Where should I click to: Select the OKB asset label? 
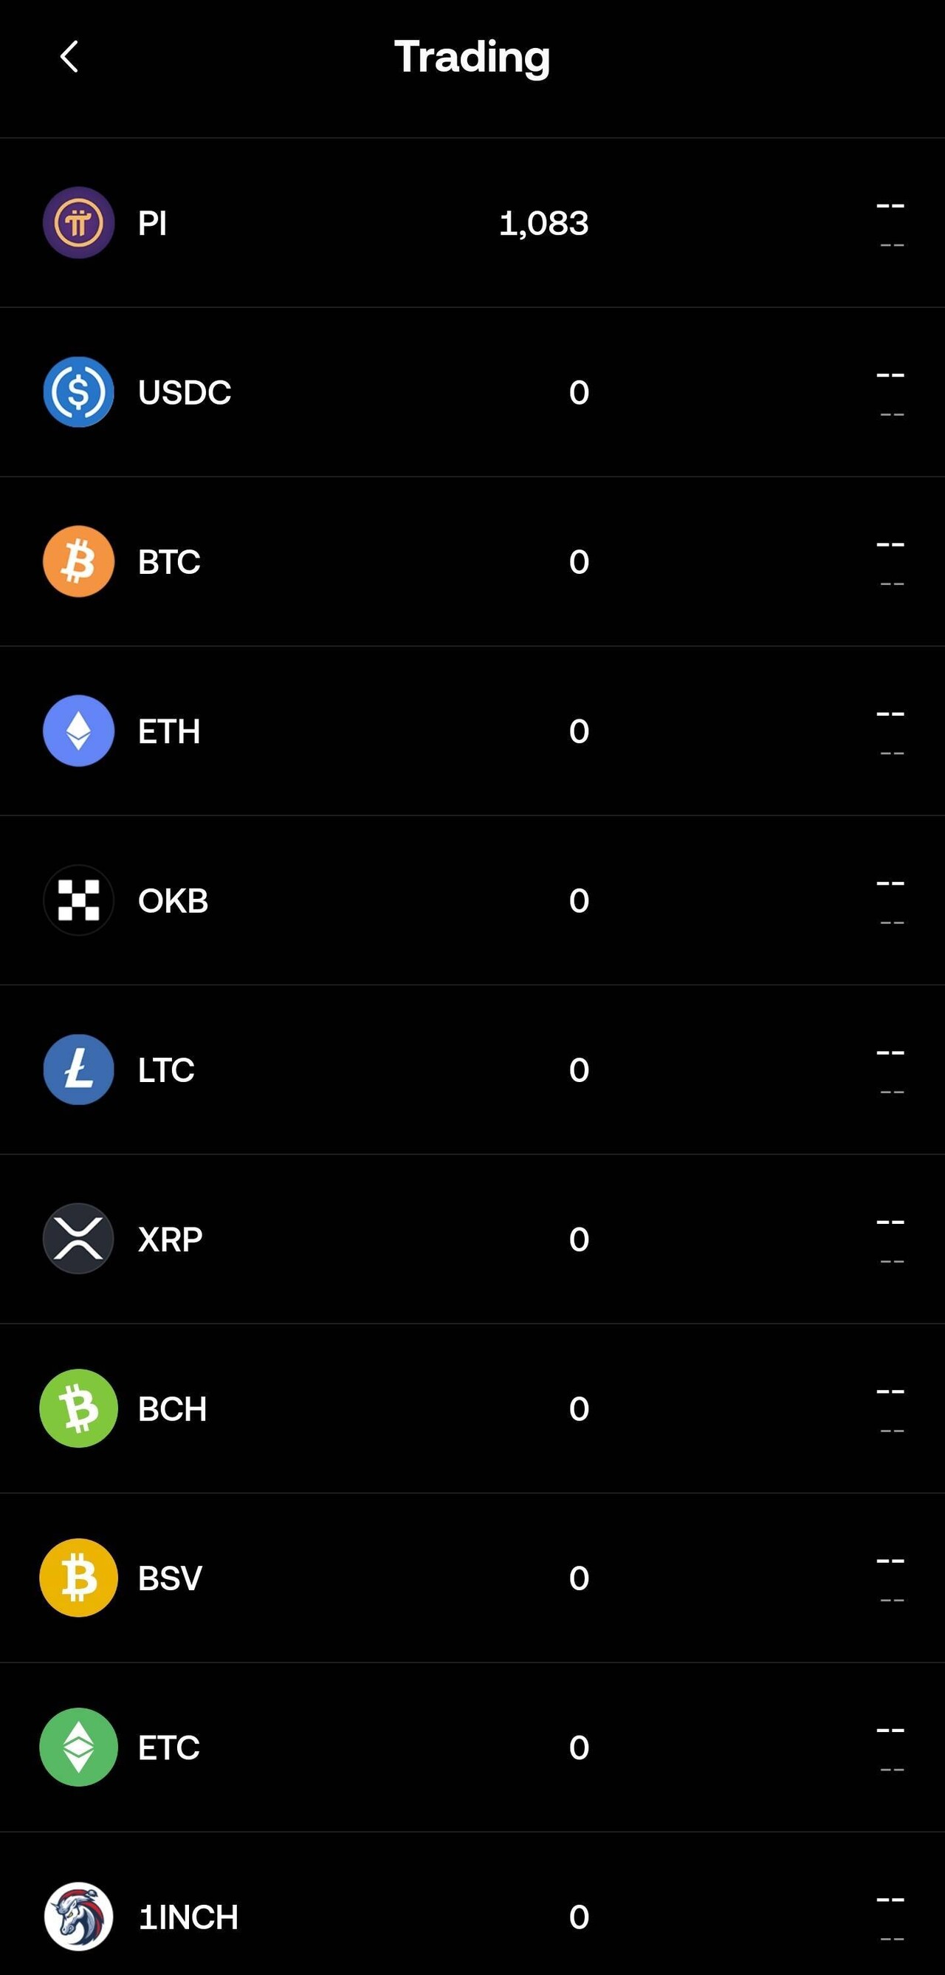[x=173, y=901]
